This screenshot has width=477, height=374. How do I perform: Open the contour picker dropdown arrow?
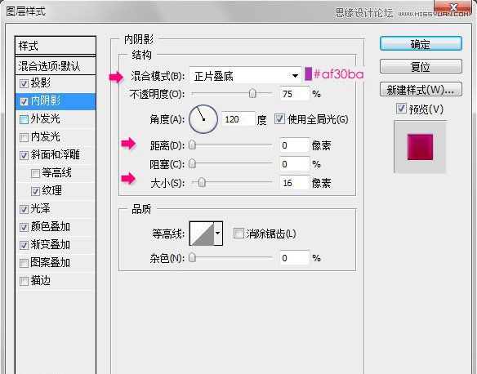(218, 234)
